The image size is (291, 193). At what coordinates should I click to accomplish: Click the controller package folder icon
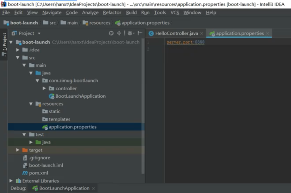(x=51, y=89)
